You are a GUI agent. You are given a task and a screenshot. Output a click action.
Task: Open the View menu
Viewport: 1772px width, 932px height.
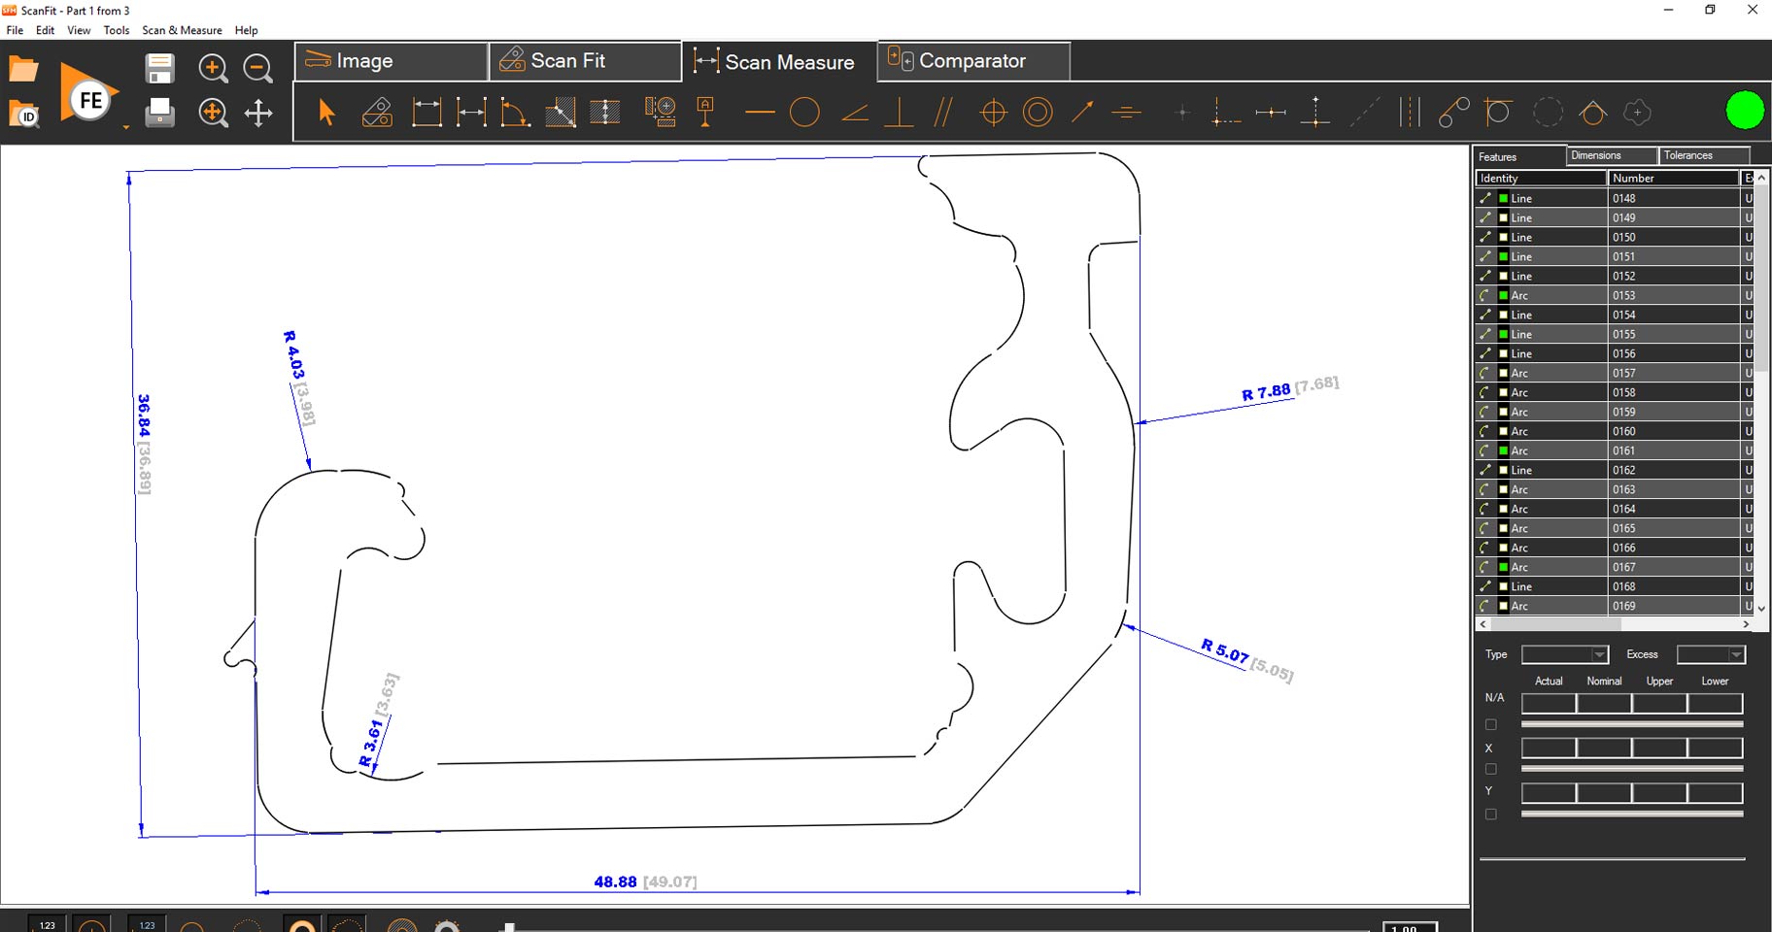tap(79, 30)
